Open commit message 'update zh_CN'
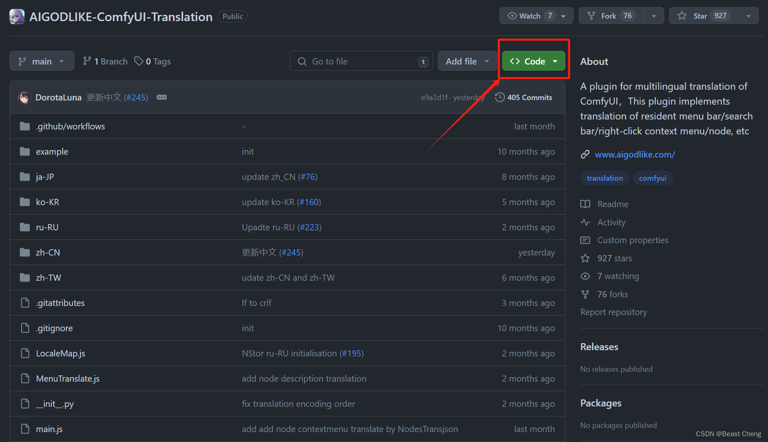This screenshot has height=442, width=768. (x=268, y=177)
